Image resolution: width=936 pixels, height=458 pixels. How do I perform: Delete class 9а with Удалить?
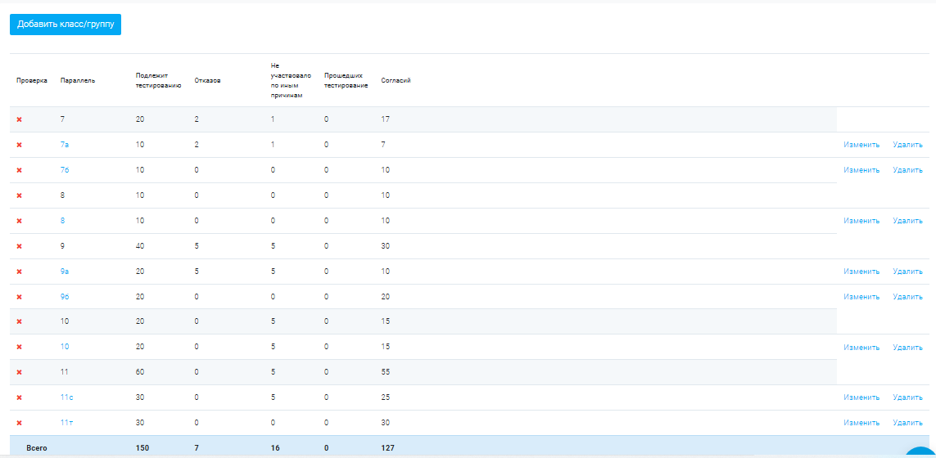click(x=907, y=272)
